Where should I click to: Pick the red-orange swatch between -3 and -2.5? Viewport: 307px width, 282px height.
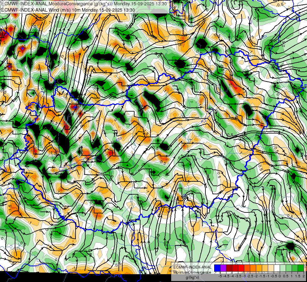point(247,268)
